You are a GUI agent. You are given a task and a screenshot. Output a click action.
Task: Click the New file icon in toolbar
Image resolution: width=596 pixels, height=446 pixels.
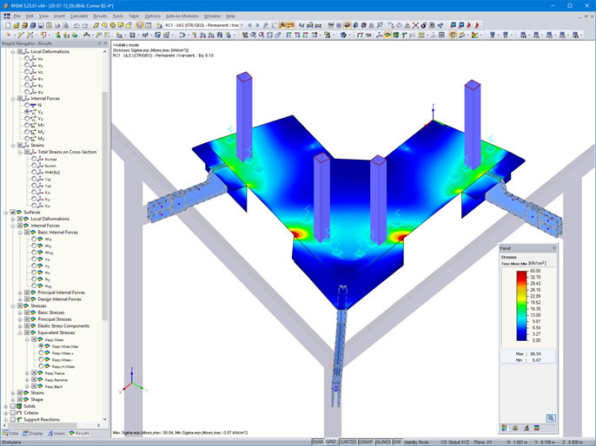pyautogui.click(x=8, y=25)
